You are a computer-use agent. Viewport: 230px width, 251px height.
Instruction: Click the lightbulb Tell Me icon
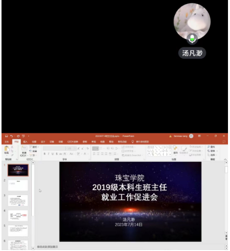click(x=132, y=141)
